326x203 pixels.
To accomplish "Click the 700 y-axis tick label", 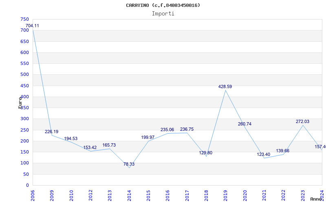I will tap(24, 30).
